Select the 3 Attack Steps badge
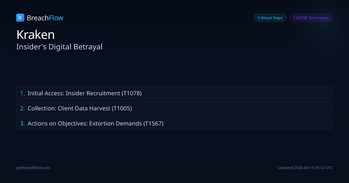Image resolution: width=349 pixels, height=183 pixels. 270,18
